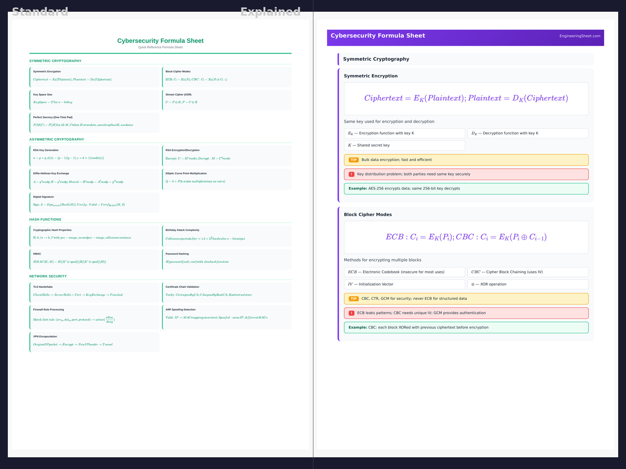Click the Initialization Vector definition box
The image size is (626, 469).
click(404, 284)
